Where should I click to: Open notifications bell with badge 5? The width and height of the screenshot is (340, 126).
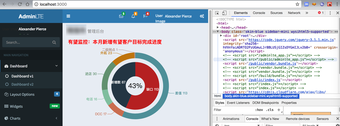tap(133, 16)
